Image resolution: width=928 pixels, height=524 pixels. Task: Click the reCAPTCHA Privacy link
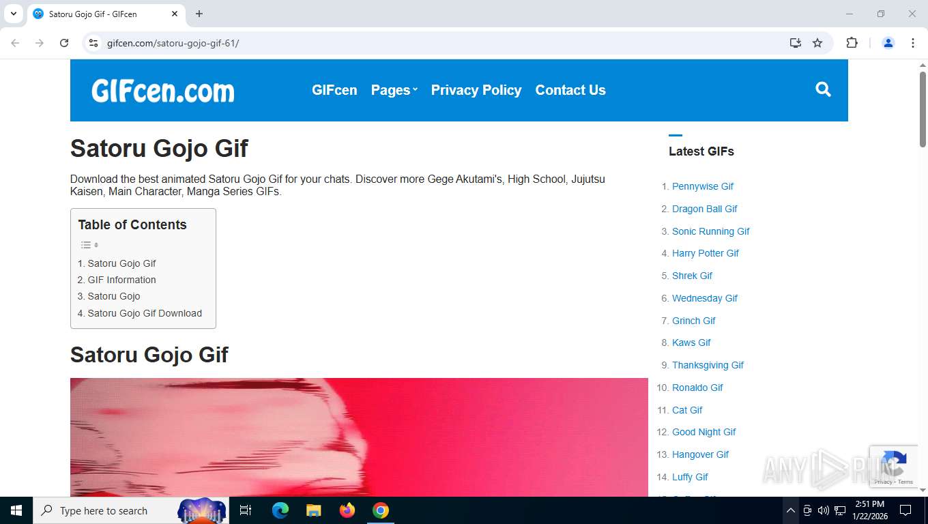coord(884,482)
